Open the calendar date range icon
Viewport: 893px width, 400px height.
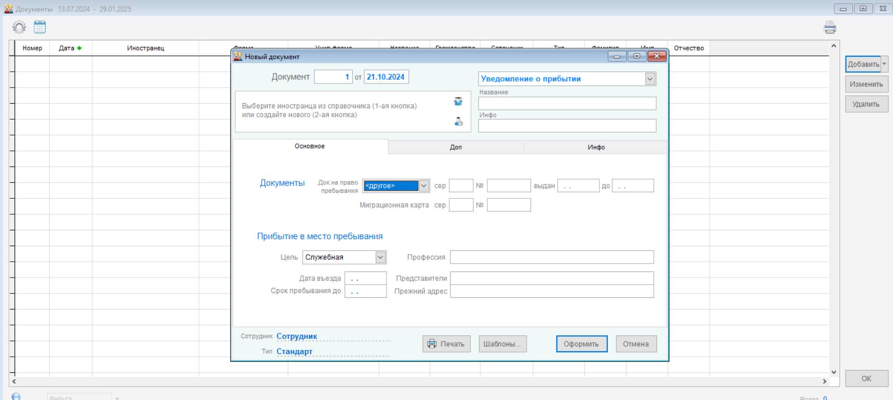pos(40,27)
